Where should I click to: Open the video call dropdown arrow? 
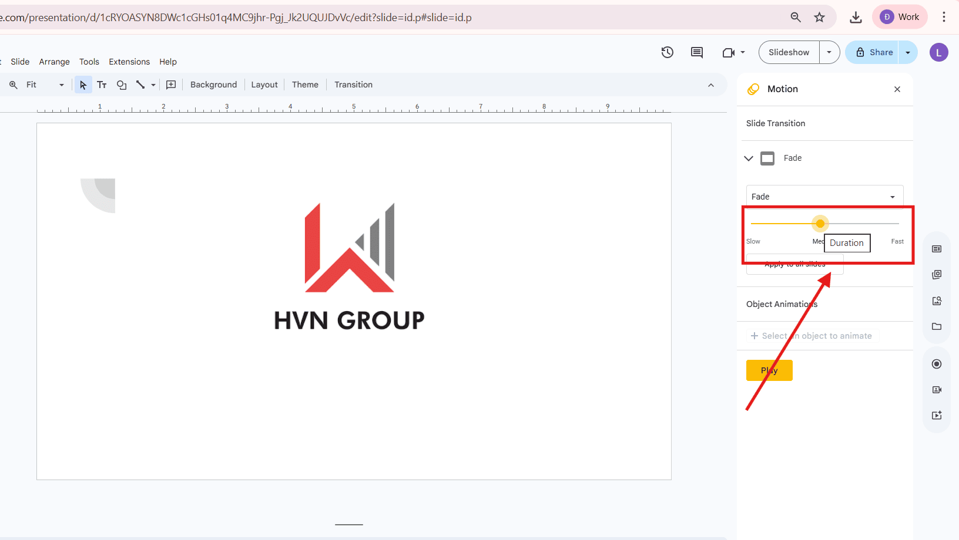(x=743, y=52)
